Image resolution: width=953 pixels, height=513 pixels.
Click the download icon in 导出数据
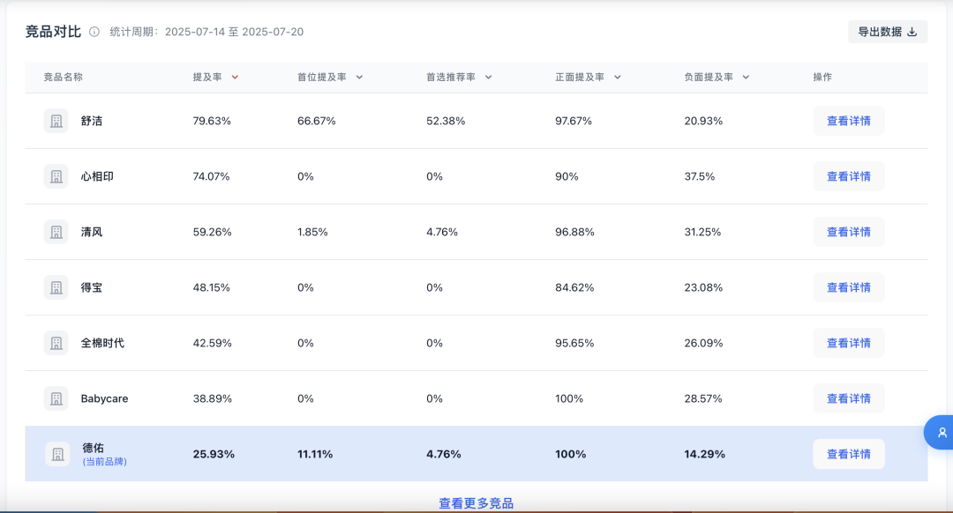[x=912, y=32]
